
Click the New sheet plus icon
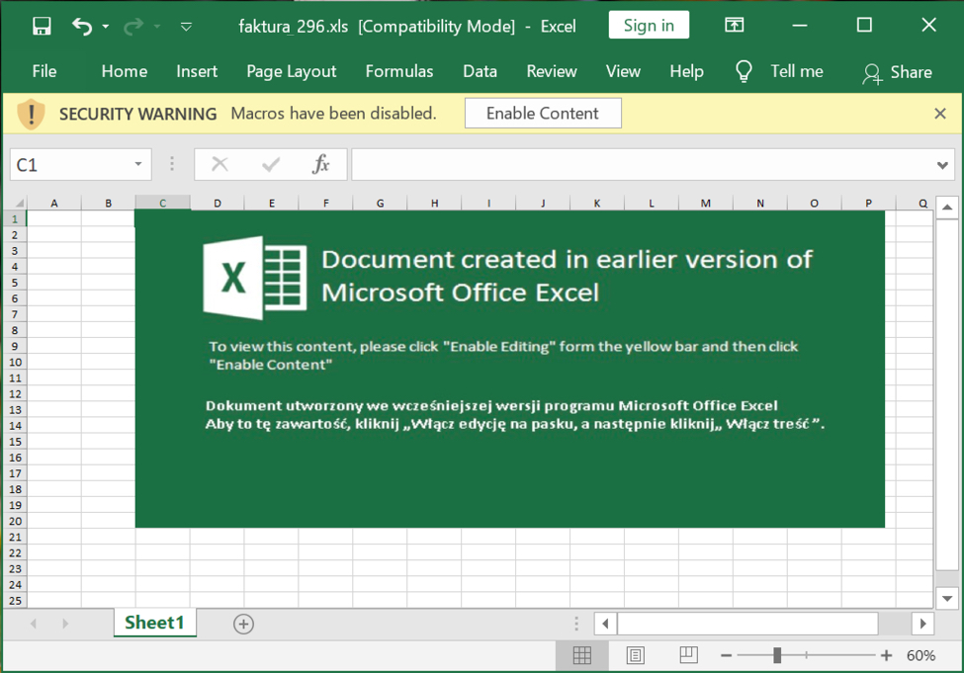pos(243,624)
